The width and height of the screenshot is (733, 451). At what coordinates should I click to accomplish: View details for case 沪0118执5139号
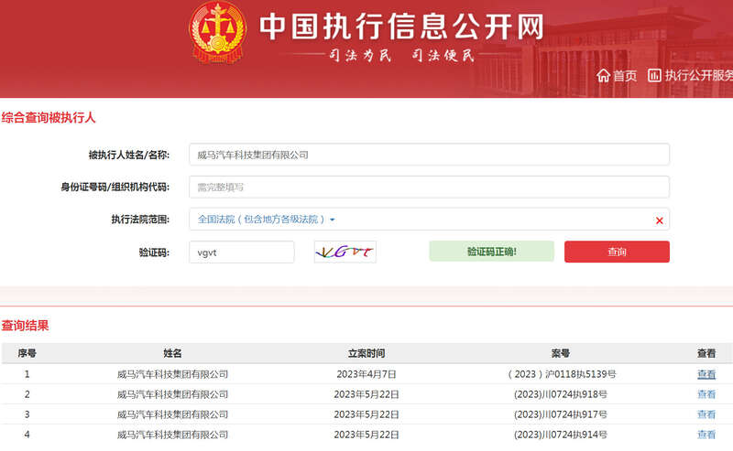[x=706, y=374]
